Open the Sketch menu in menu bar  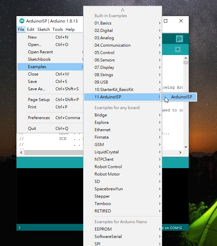[x=43, y=30]
